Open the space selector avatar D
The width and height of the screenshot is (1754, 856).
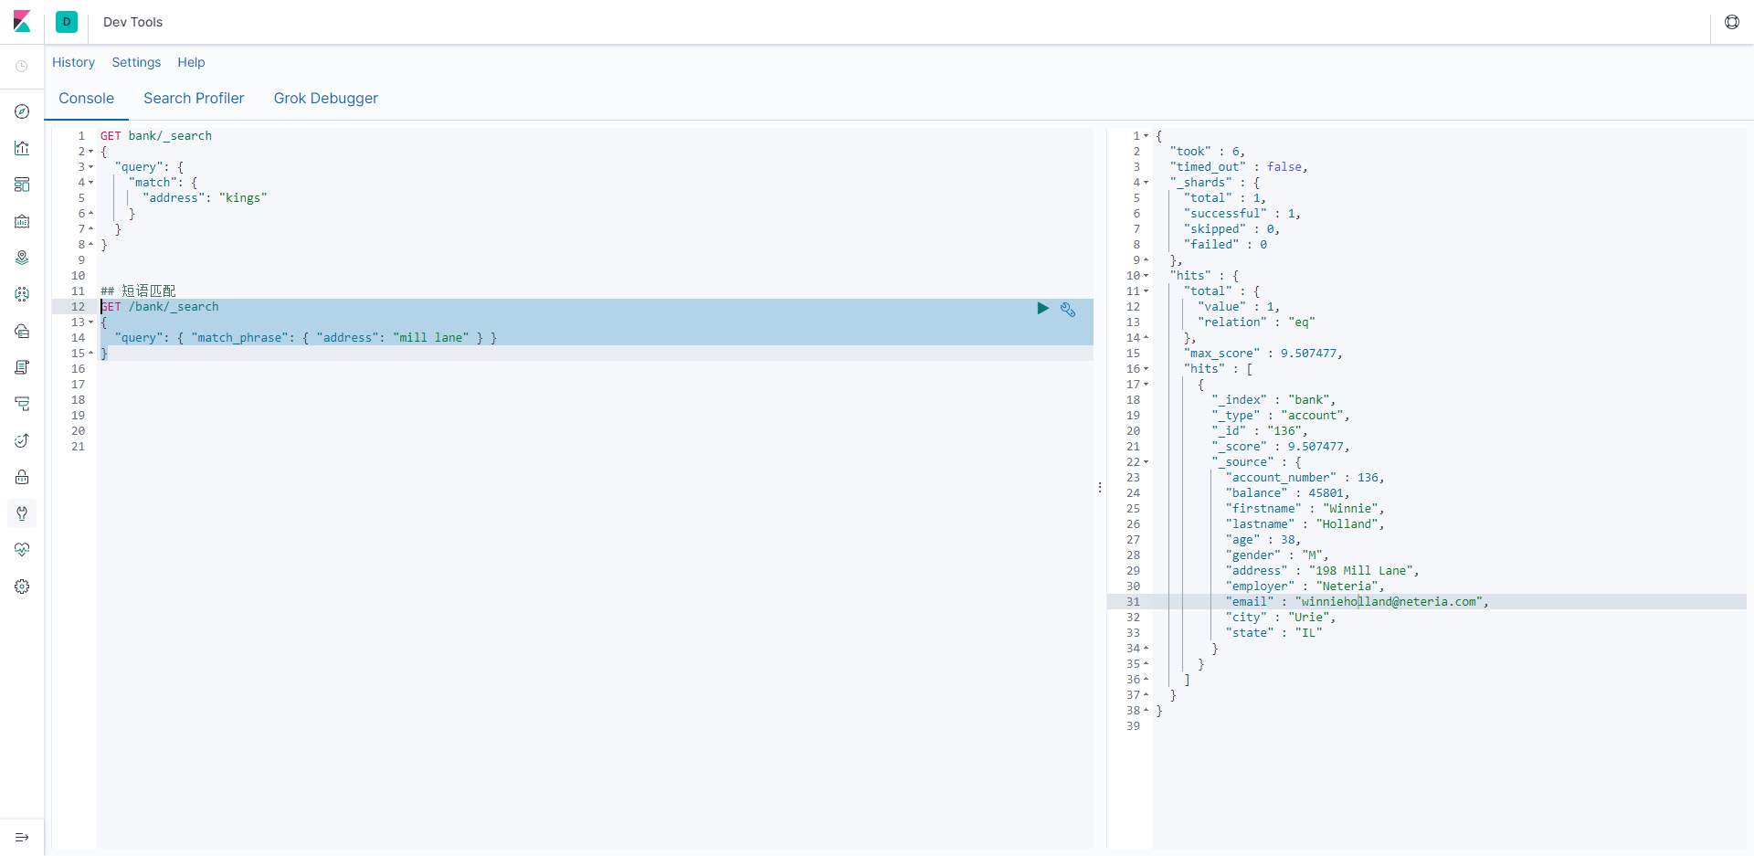click(x=67, y=22)
